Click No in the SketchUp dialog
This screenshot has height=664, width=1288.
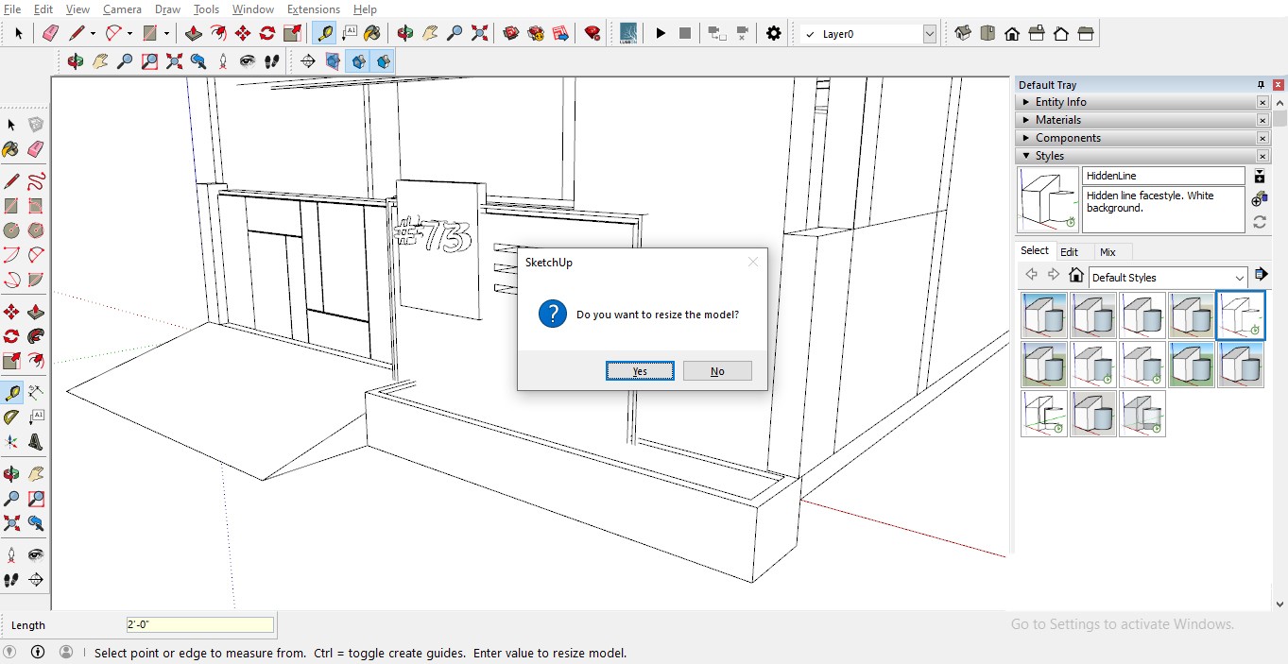(x=717, y=371)
